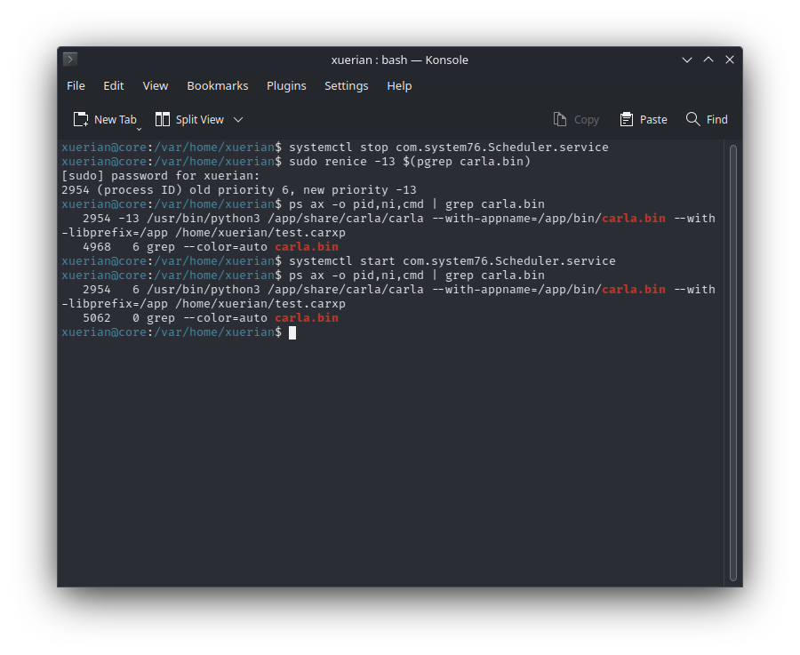
Task: Click the 'old priority 6, new priority -13' output
Action: tap(303, 190)
